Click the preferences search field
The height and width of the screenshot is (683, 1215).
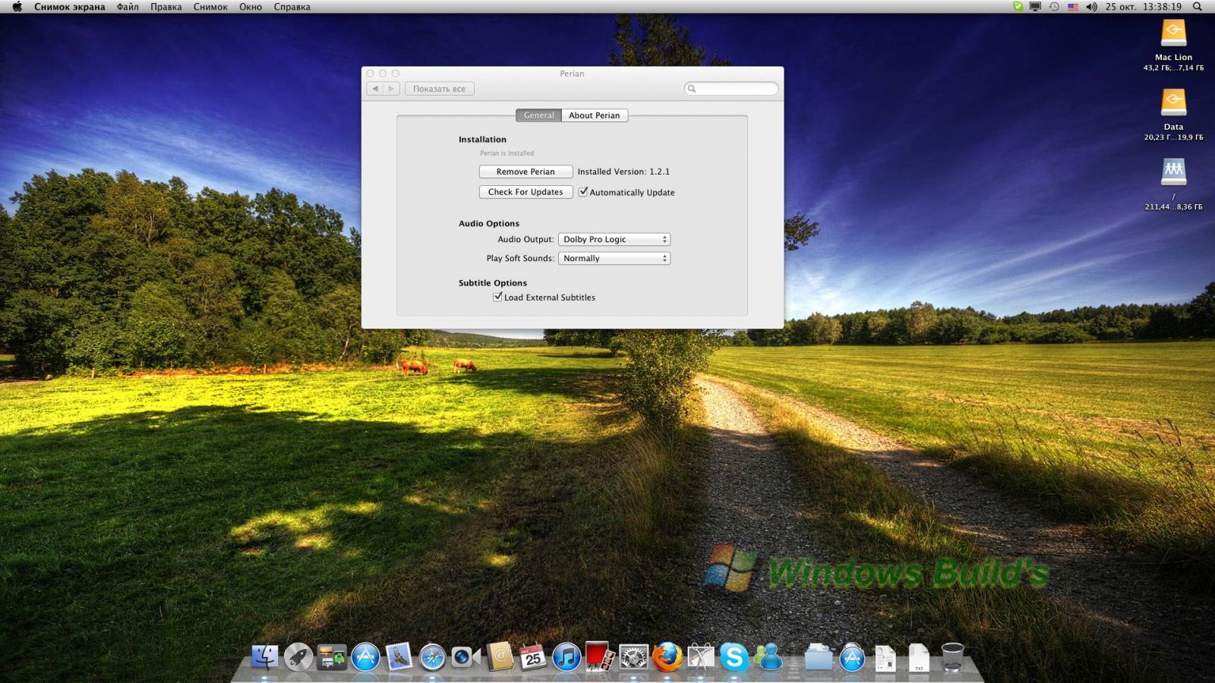click(731, 89)
